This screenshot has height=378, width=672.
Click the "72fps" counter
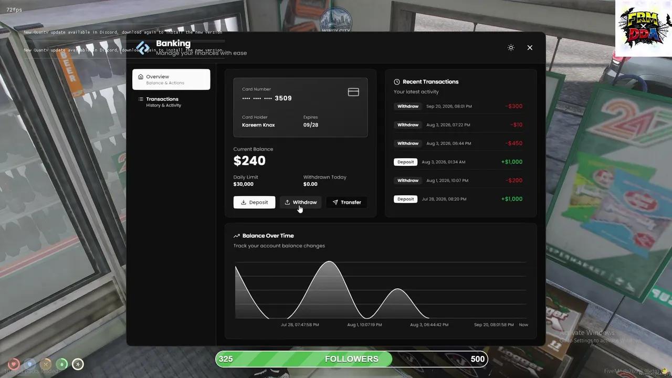click(14, 10)
